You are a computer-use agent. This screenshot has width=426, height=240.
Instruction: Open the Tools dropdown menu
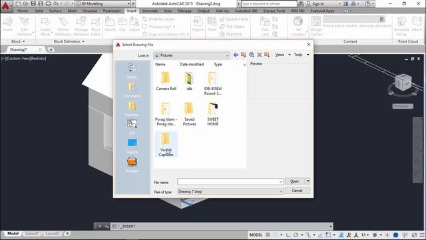[302, 55]
